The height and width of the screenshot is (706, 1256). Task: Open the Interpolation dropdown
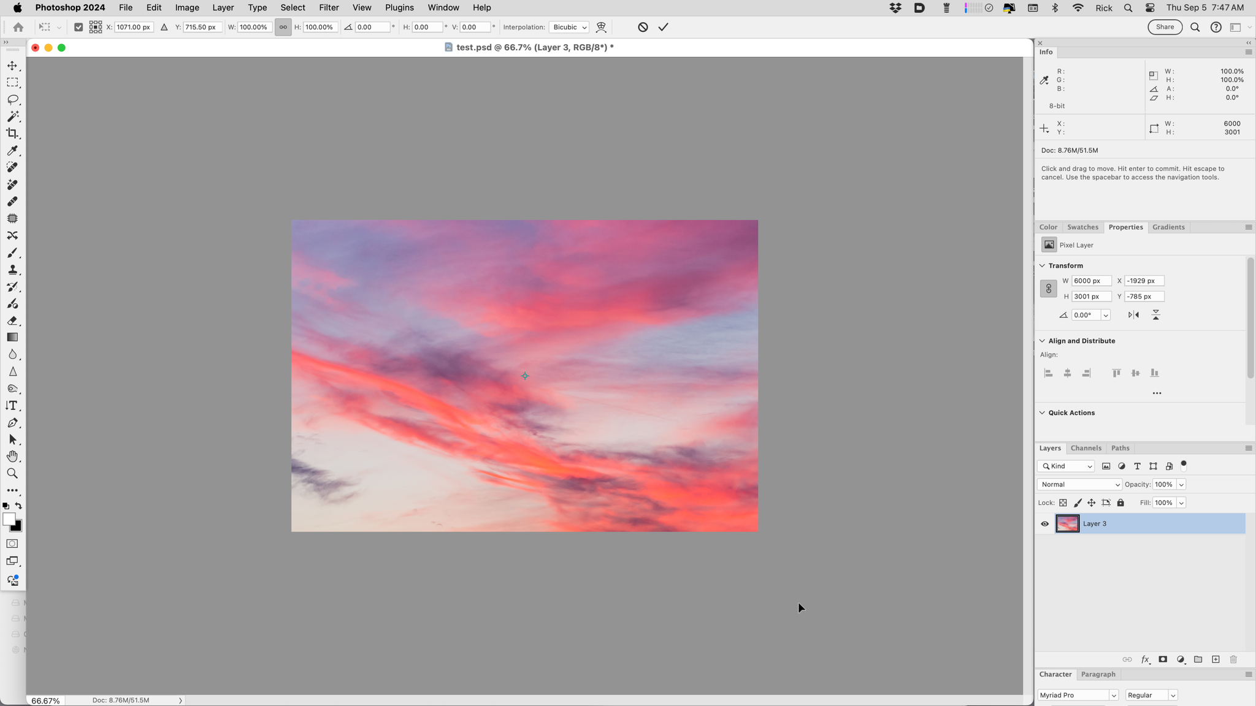coord(568,27)
